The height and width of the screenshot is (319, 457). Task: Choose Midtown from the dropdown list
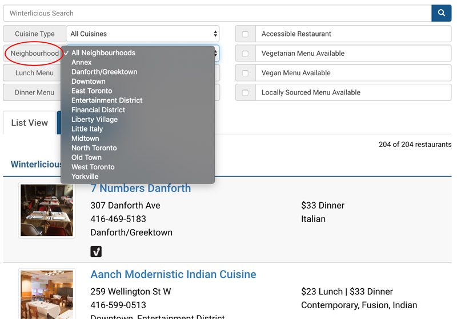point(138,138)
